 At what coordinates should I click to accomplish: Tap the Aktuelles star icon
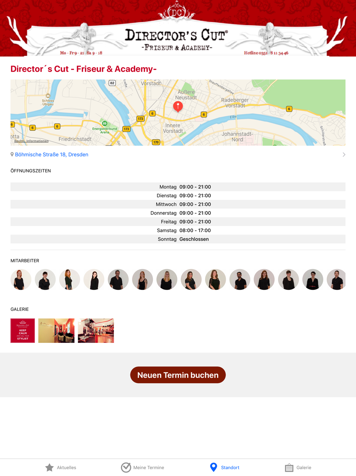[49, 467]
